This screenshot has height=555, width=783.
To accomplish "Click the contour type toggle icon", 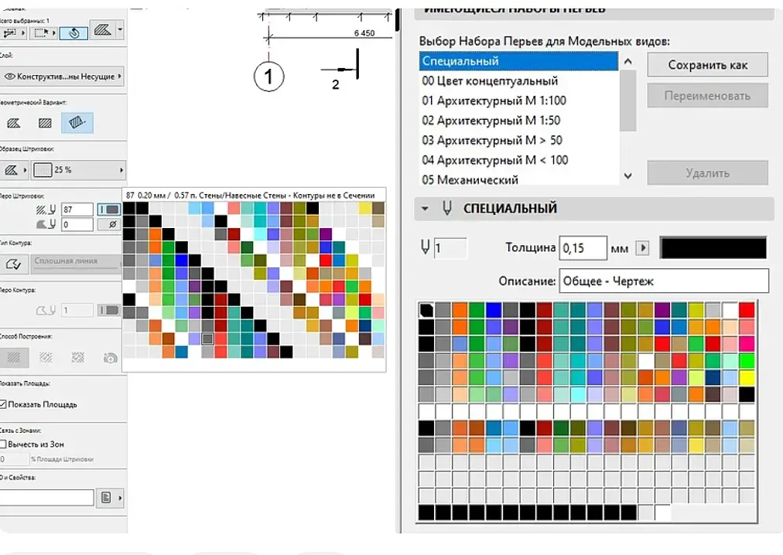I will (13, 264).
